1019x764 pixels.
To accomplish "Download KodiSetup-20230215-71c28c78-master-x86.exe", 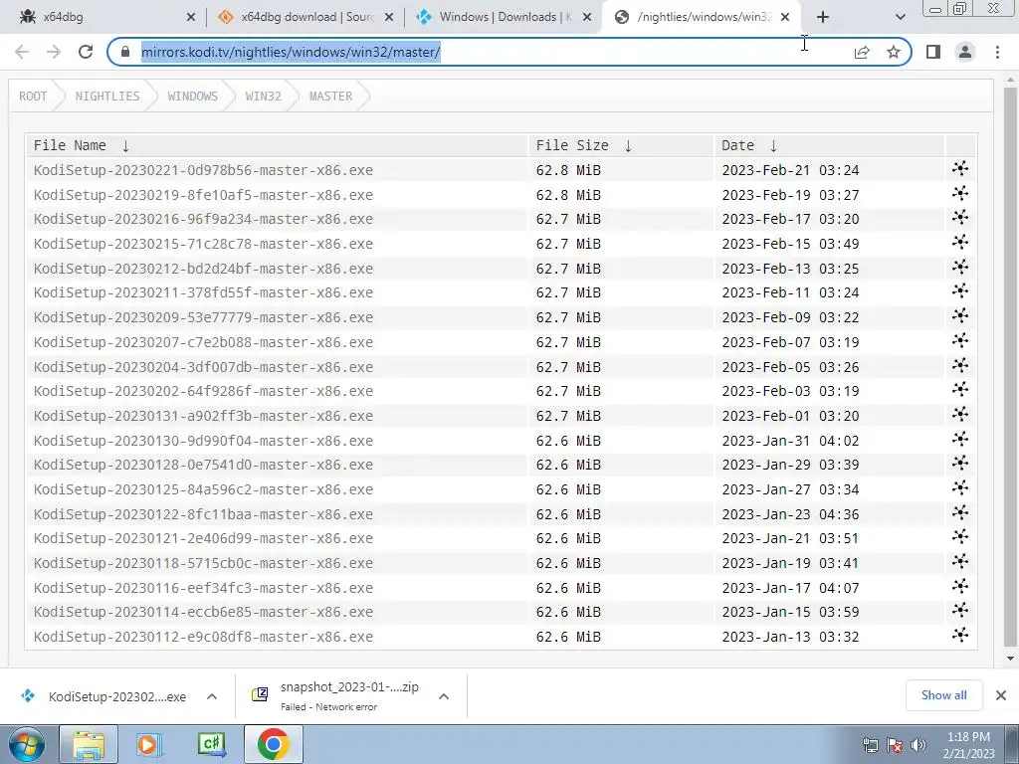I will pyautogui.click(x=203, y=244).
